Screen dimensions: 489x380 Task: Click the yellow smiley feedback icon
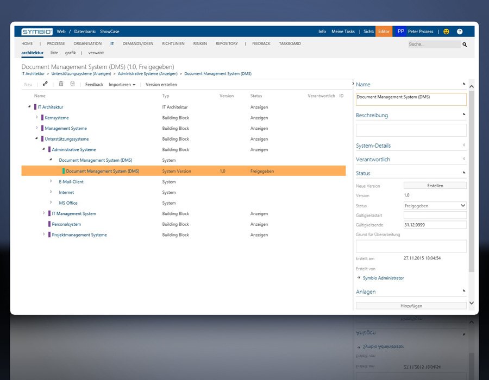tap(446, 31)
